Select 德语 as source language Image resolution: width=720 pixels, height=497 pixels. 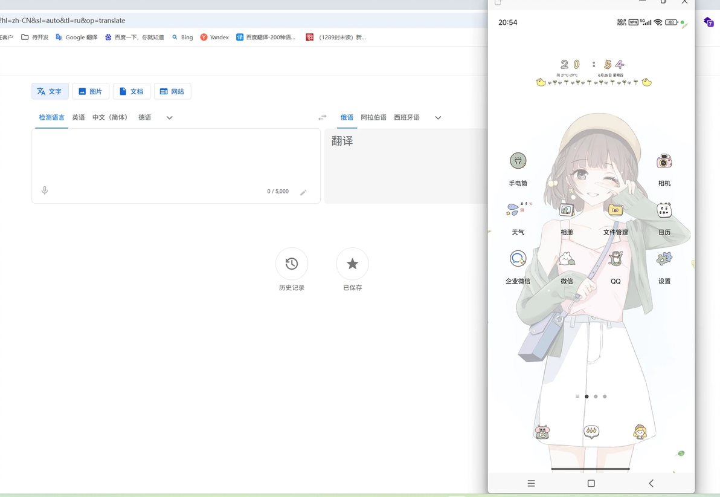(144, 118)
